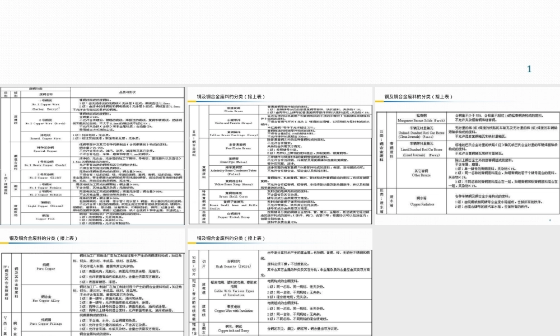560x336 pixels.
Task: Choose the slide containing High Density (Zebra)
Action: (x=280, y=282)
